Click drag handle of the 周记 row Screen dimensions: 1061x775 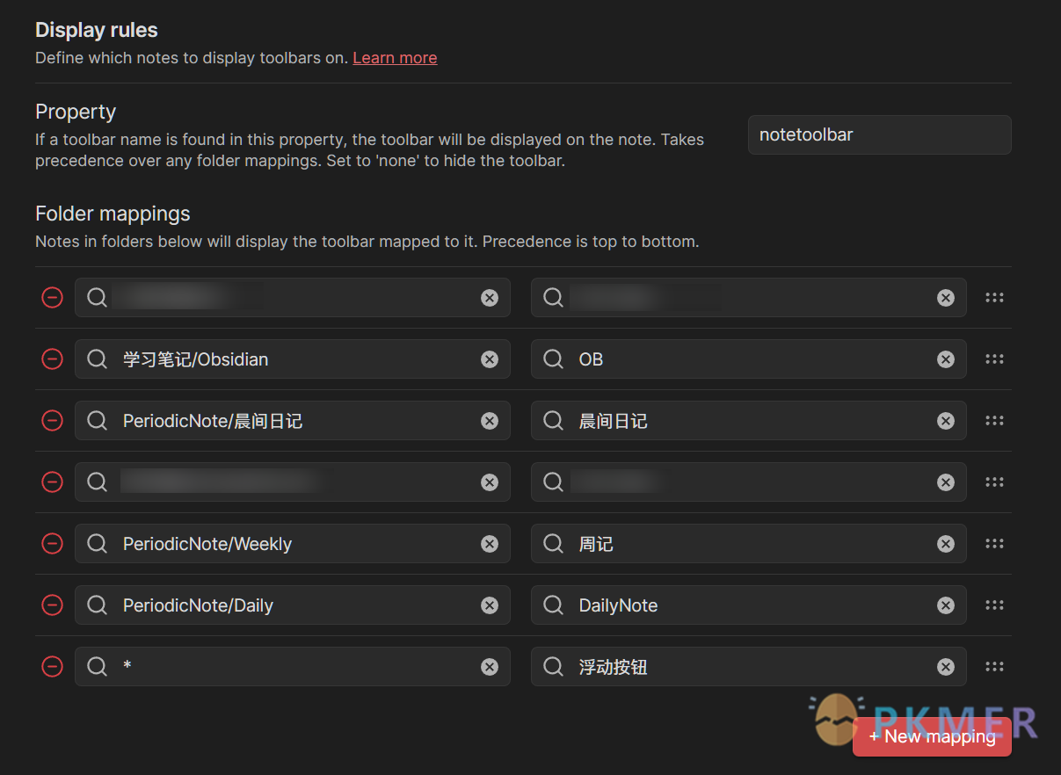(x=994, y=544)
